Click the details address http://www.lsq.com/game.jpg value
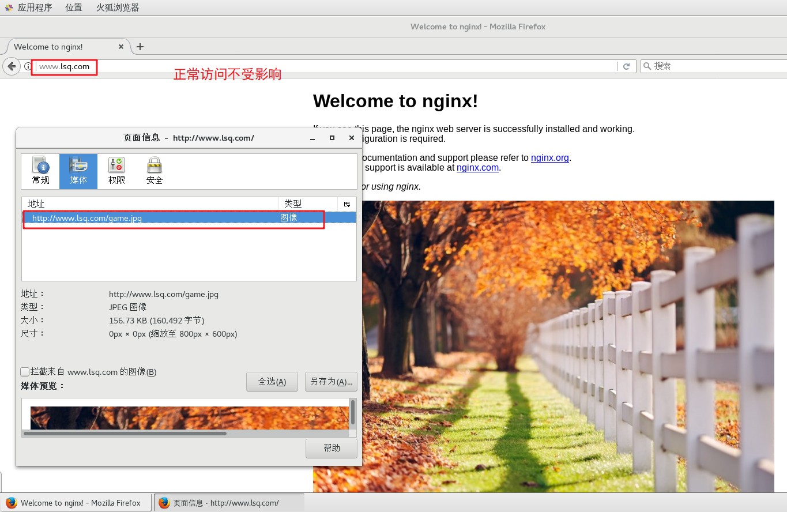787x512 pixels. (164, 294)
